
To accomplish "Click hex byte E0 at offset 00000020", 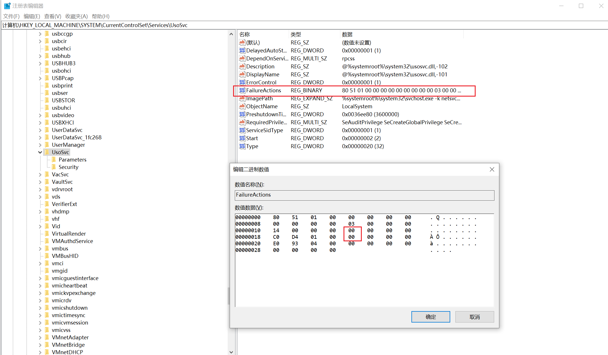I will click(x=276, y=243).
